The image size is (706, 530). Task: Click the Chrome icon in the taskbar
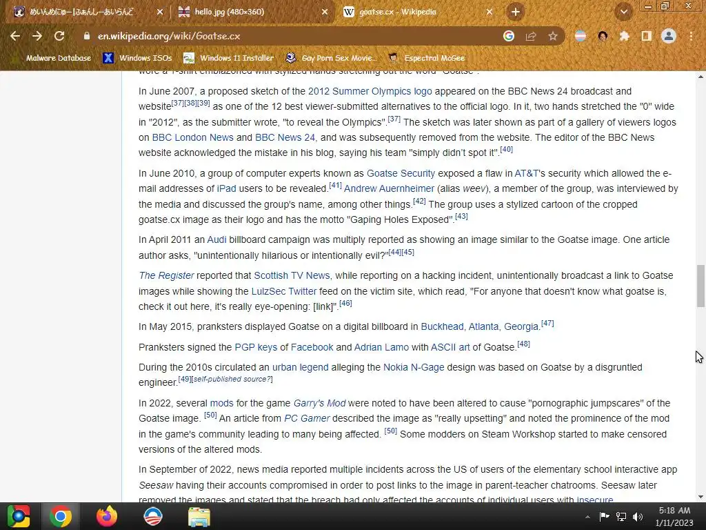click(61, 516)
